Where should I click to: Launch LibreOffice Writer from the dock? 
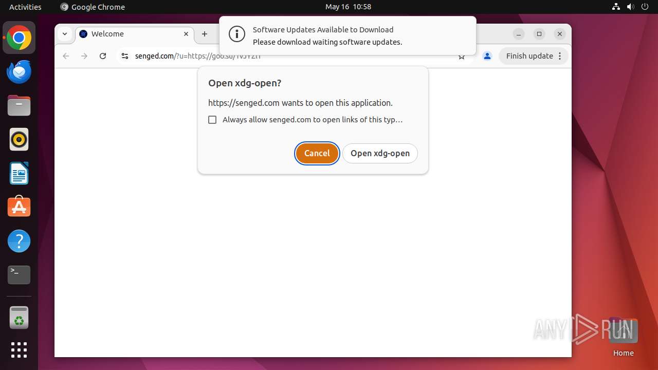[19, 173]
